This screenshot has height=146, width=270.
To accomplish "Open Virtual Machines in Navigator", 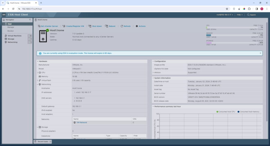I will click(x=15, y=36).
